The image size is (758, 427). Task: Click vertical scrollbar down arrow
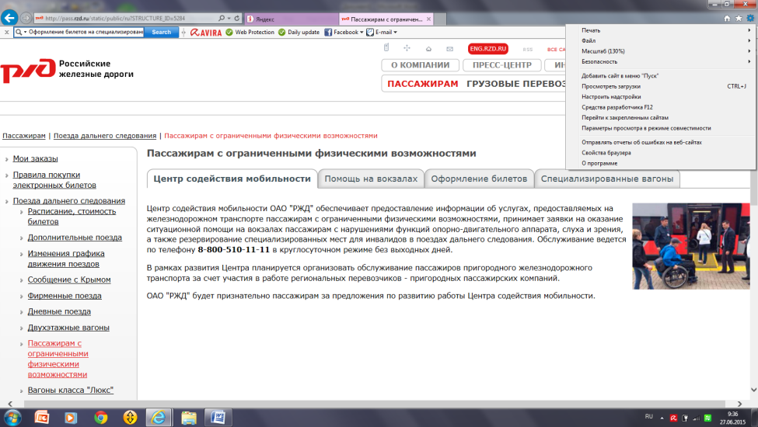pyautogui.click(x=753, y=390)
